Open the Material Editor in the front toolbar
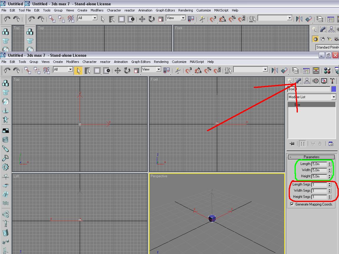This screenshot has height=254, width=339. 327,71
